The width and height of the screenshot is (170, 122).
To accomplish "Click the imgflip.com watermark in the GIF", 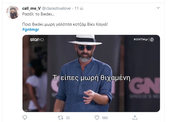I will (27, 111).
